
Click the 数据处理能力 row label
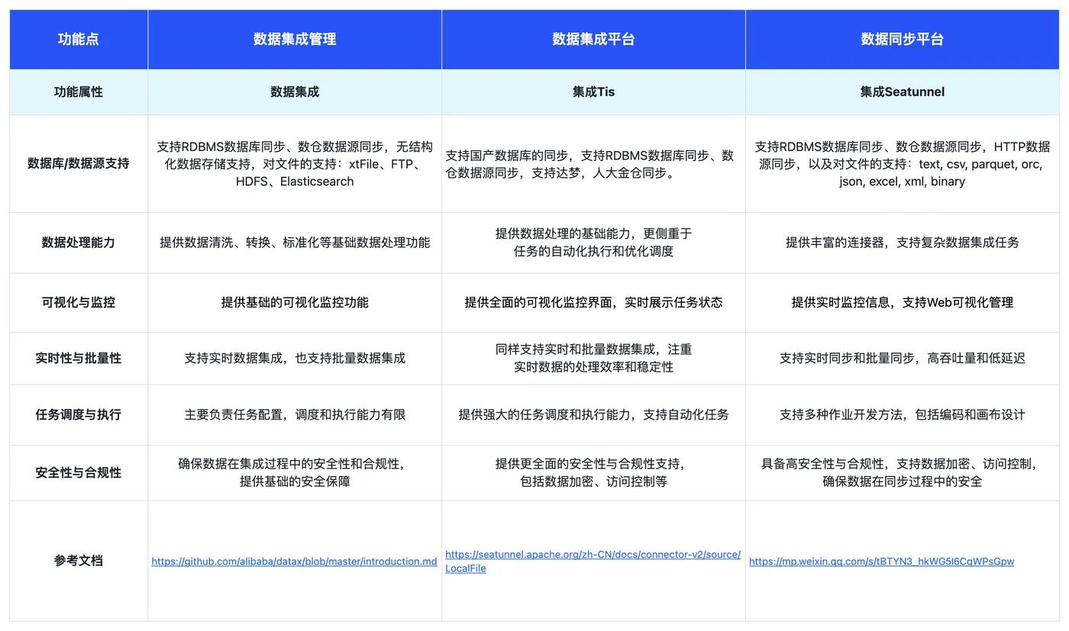point(79,243)
